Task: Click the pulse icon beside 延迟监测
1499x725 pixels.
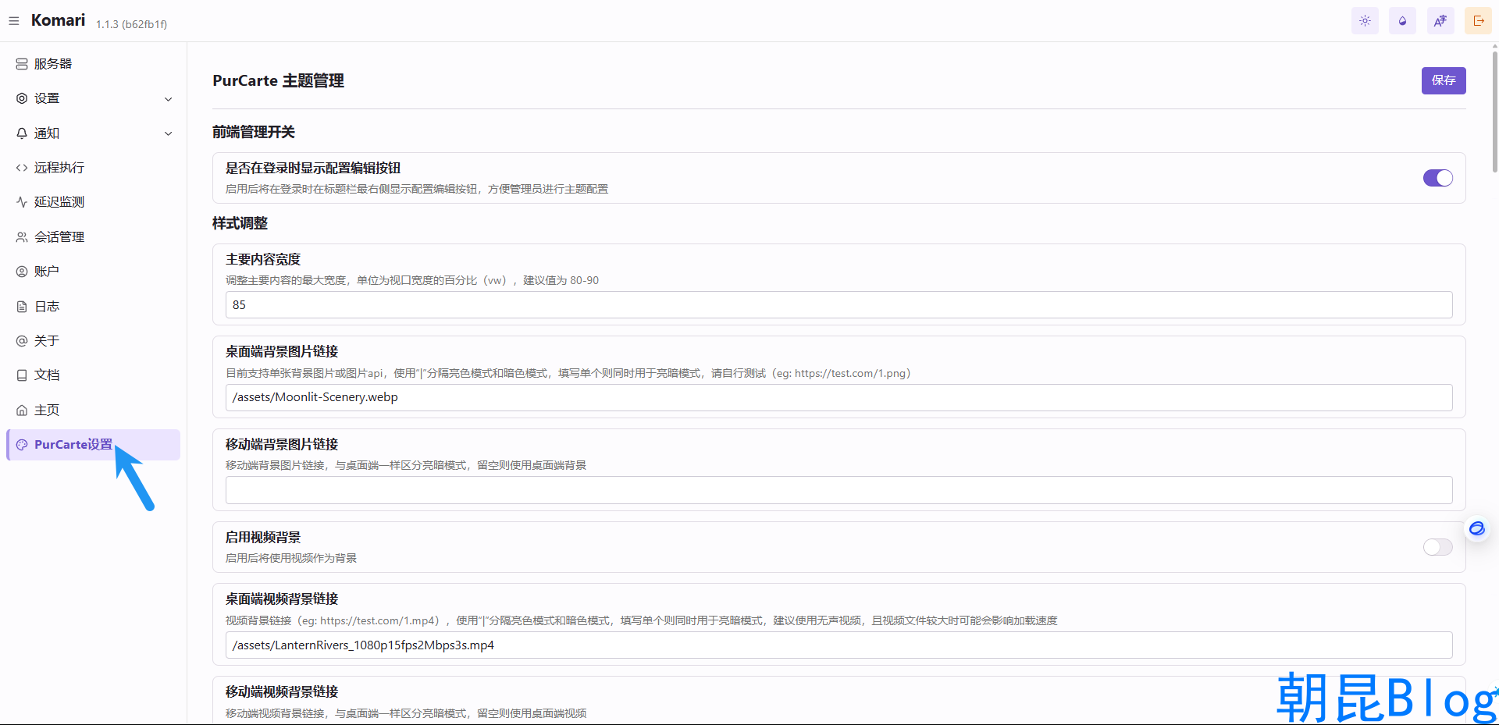Action: pos(22,202)
